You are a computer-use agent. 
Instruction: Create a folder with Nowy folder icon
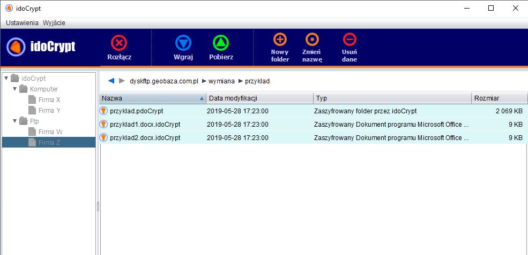(280, 40)
